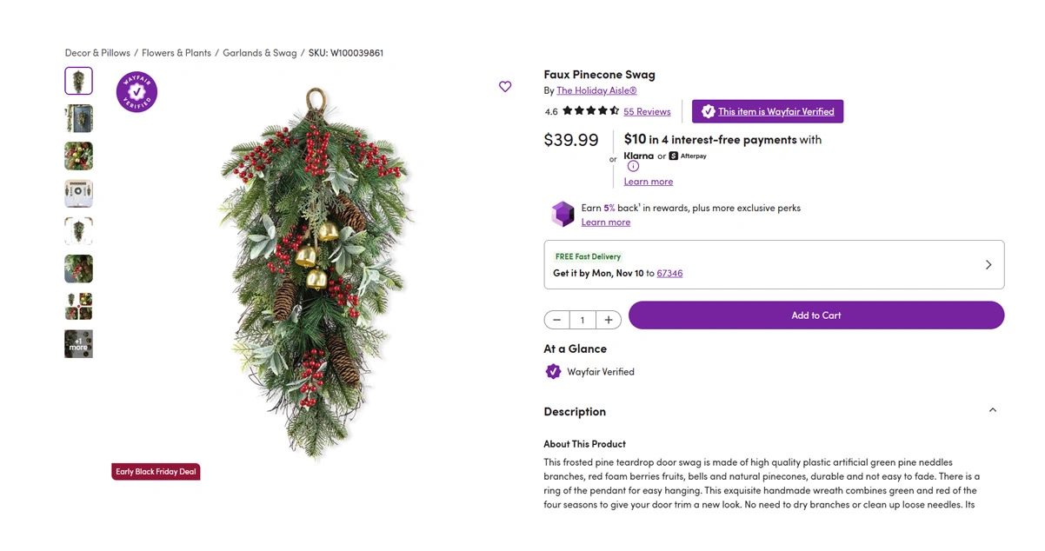Go to the Garlands & Swag breadcrumb

click(259, 53)
